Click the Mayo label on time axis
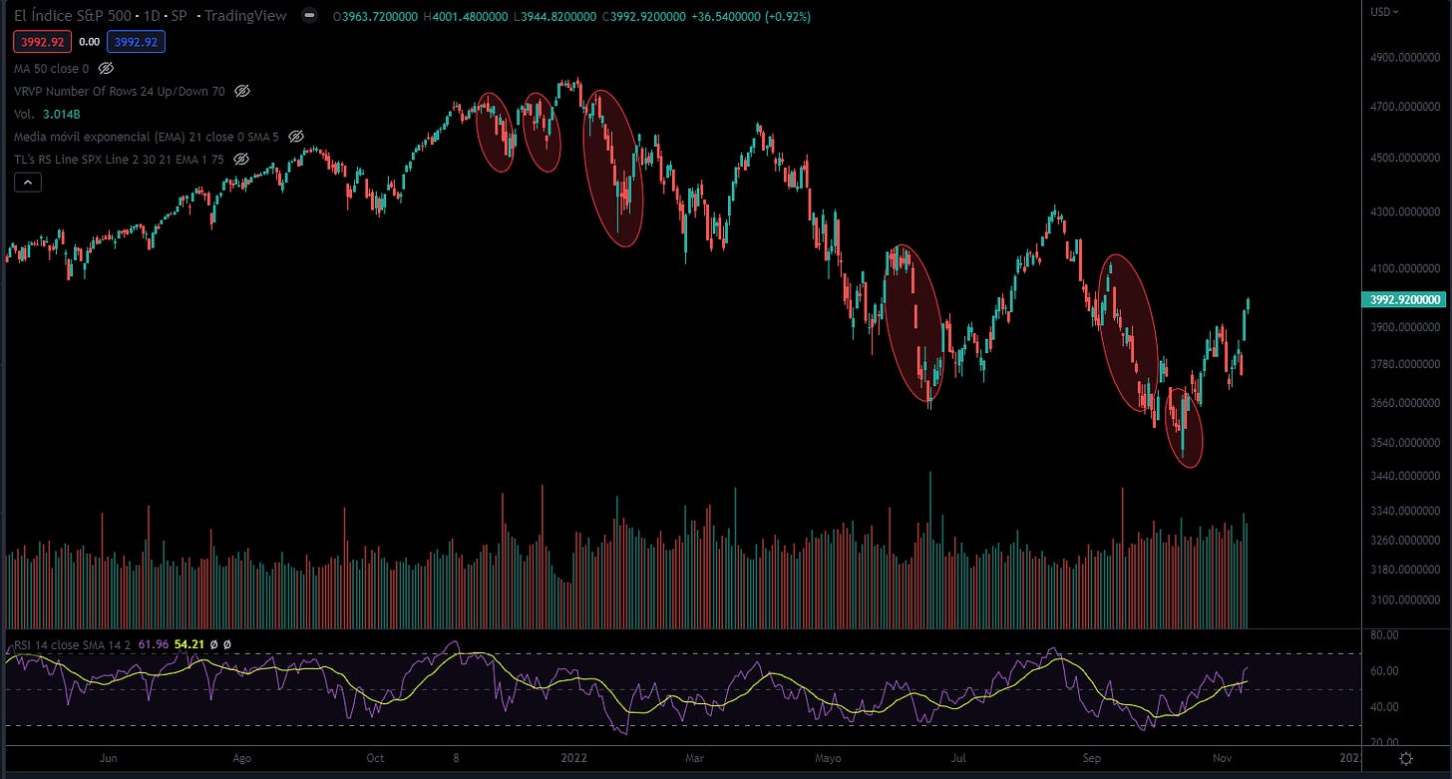 [x=828, y=759]
